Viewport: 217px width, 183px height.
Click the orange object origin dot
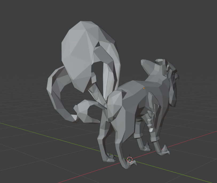coord(144,88)
